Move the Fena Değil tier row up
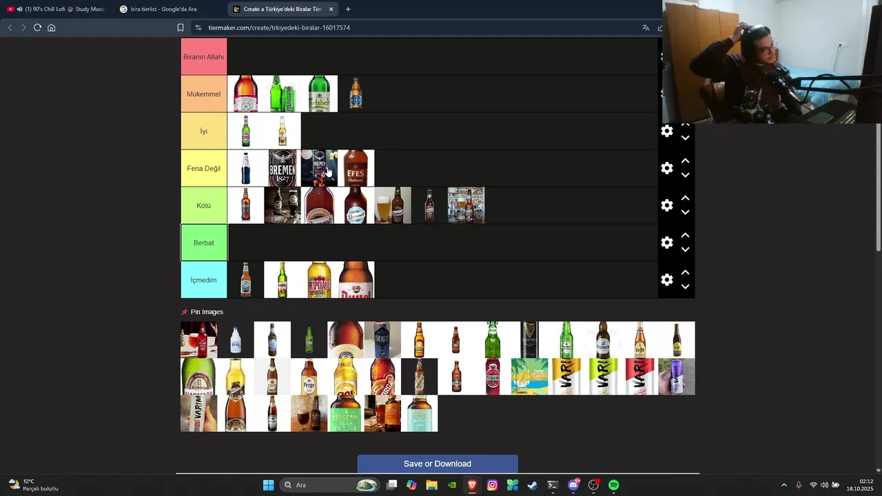The height and width of the screenshot is (496, 882). point(685,161)
